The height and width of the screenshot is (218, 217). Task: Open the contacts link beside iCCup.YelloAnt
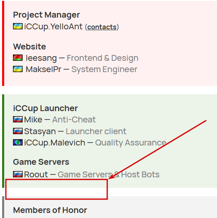coord(102,27)
